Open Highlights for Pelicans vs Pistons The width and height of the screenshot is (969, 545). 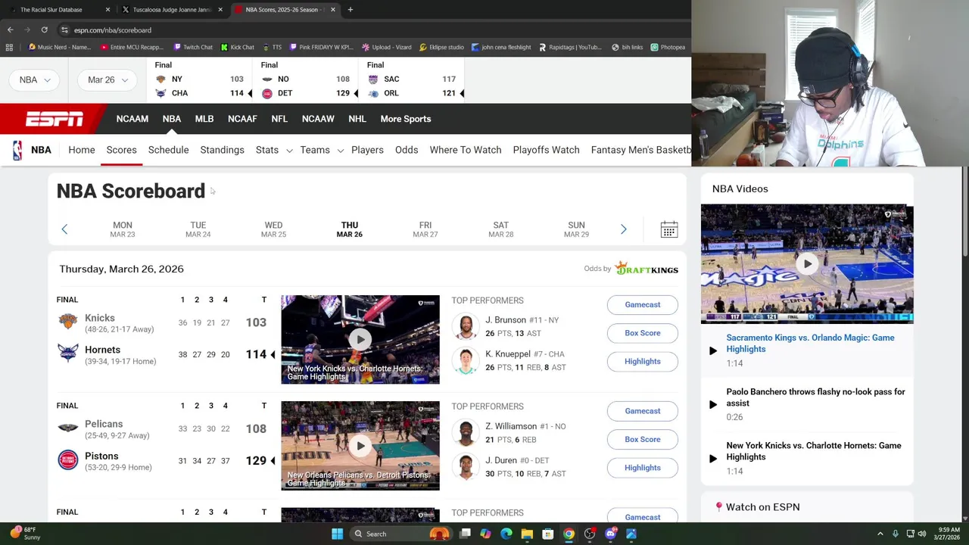click(x=642, y=468)
